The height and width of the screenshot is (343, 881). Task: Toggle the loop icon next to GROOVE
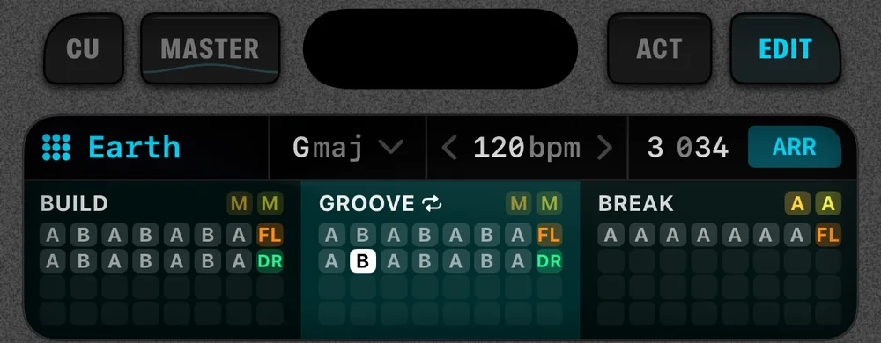(x=433, y=204)
